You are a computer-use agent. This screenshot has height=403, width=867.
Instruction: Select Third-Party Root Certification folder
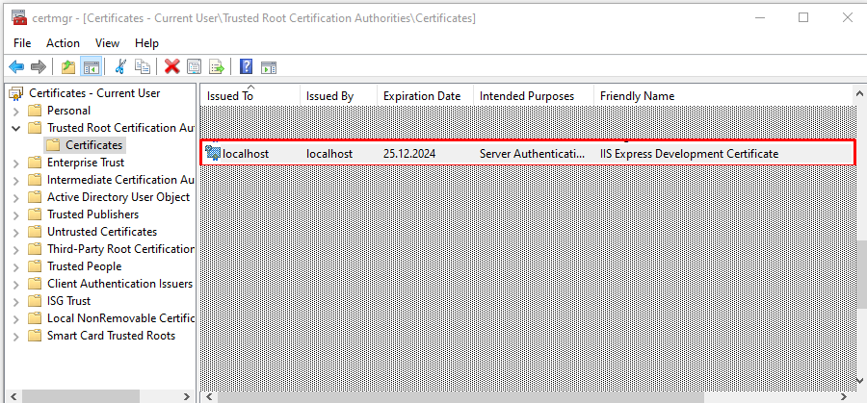[120, 249]
